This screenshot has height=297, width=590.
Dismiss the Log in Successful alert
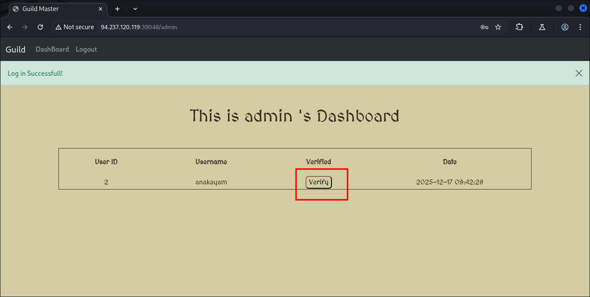pyautogui.click(x=579, y=73)
